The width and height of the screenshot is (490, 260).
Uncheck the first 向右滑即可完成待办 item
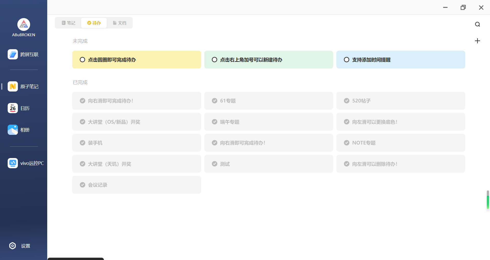82,101
